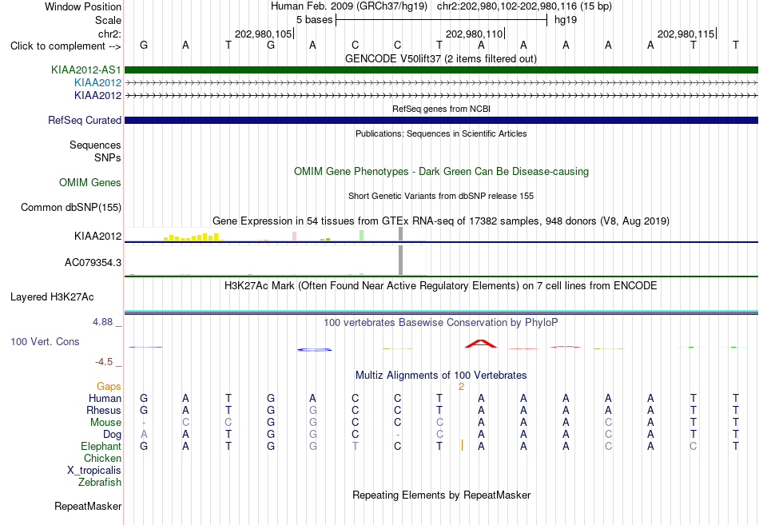
Task: Click the Layered H3K27Ac track label
Action: pos(52,297)
